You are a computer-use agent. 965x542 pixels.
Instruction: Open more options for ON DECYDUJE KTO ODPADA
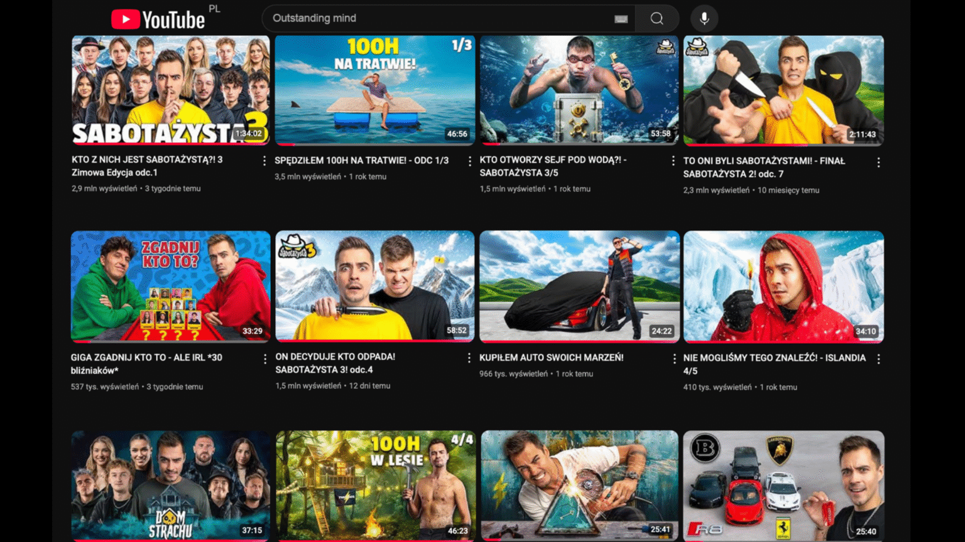(469, 358)
